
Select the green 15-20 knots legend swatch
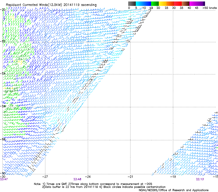[155, 4]
